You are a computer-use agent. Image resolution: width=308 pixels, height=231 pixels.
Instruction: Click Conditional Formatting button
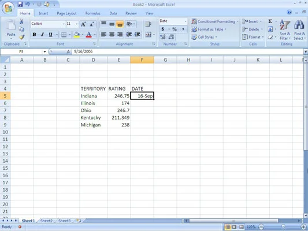click(215, 21)
